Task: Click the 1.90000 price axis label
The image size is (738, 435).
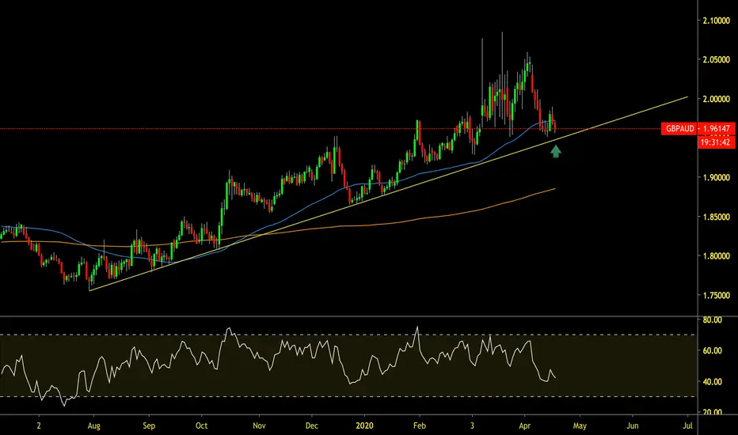Action: coord(716,177)
